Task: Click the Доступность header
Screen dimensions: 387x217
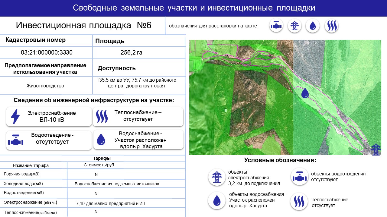Action: click(117, 68)
